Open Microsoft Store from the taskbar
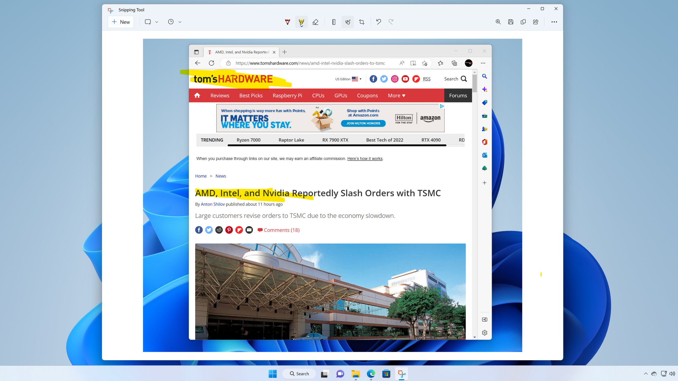This screenshot has width=678, height=381. (386, 374)
